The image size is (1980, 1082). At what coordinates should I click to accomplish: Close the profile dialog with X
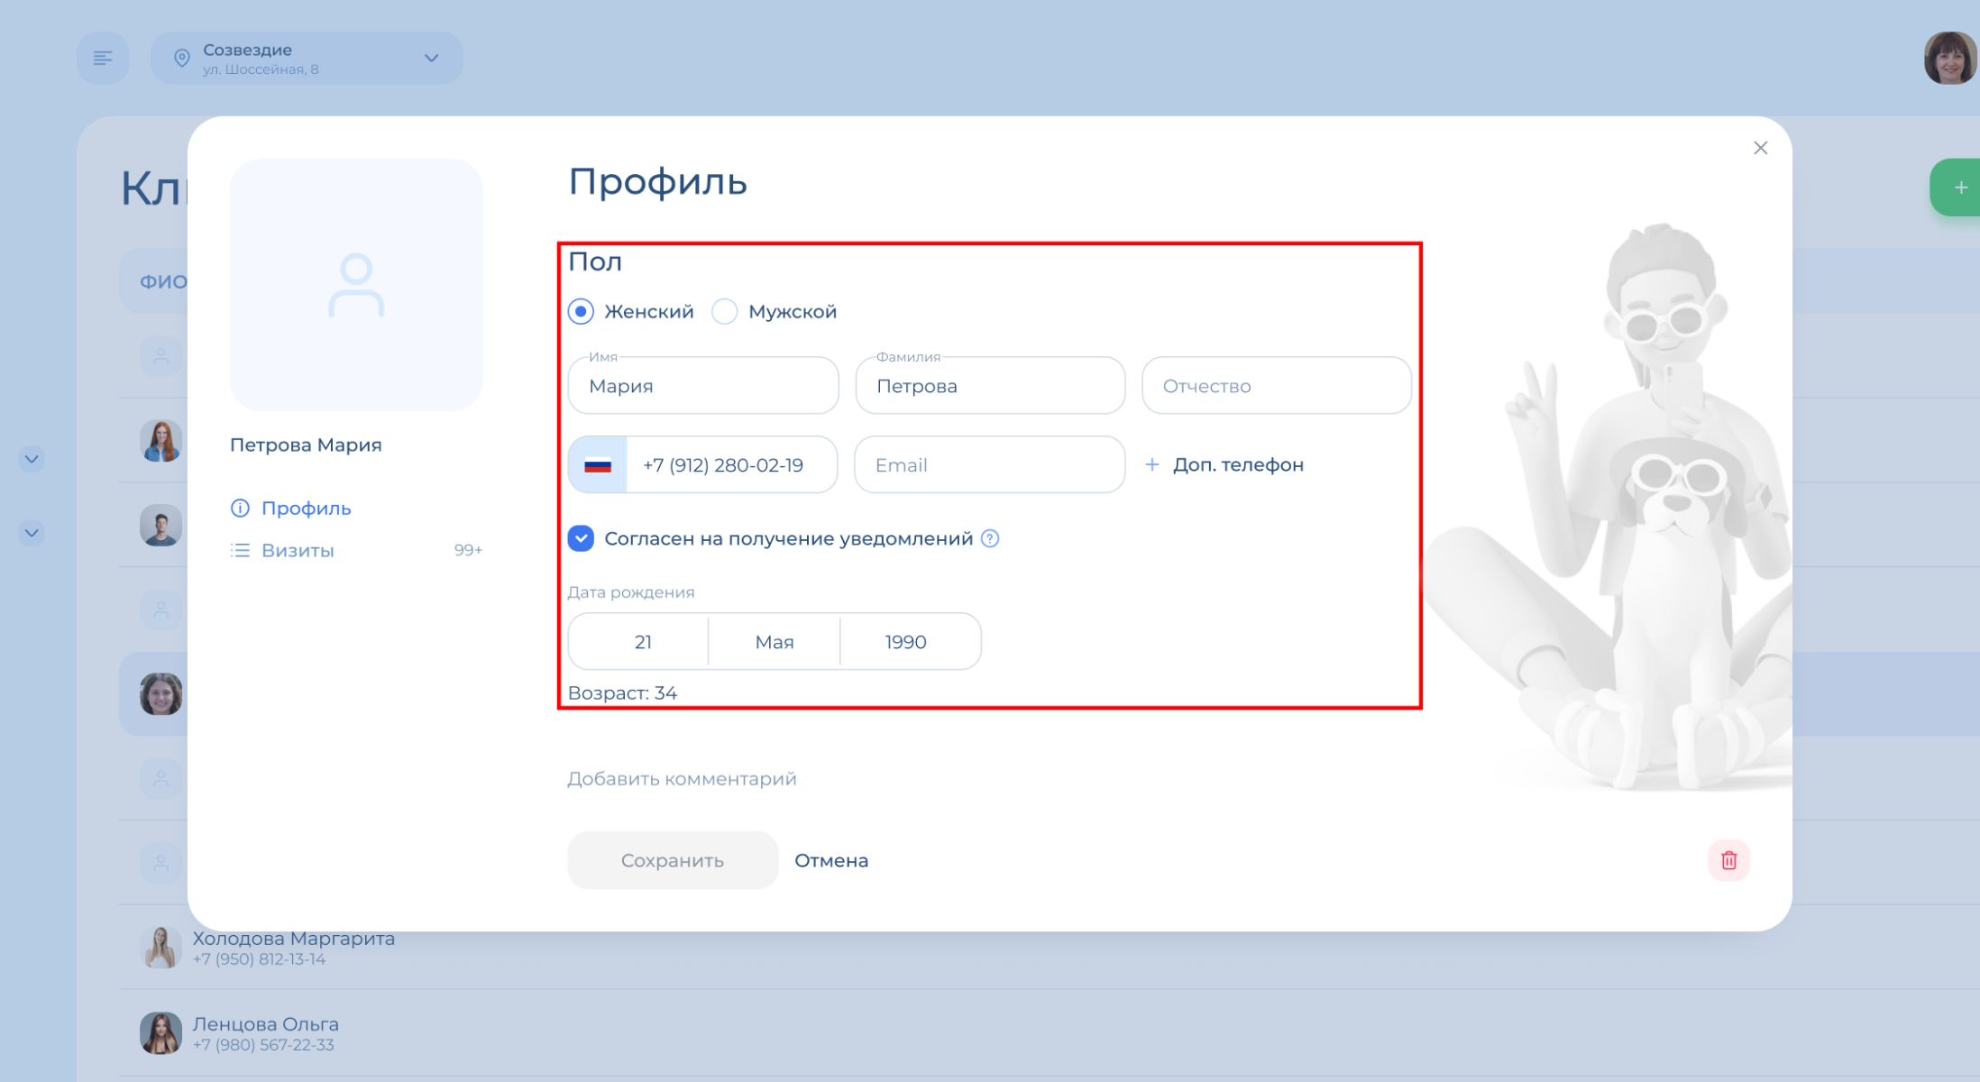pyautogui.click(x=1760, y=148)
